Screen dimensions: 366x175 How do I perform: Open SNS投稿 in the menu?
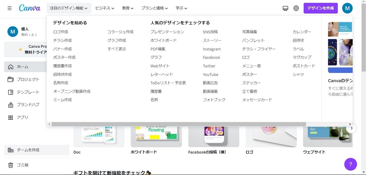point(210,32)
